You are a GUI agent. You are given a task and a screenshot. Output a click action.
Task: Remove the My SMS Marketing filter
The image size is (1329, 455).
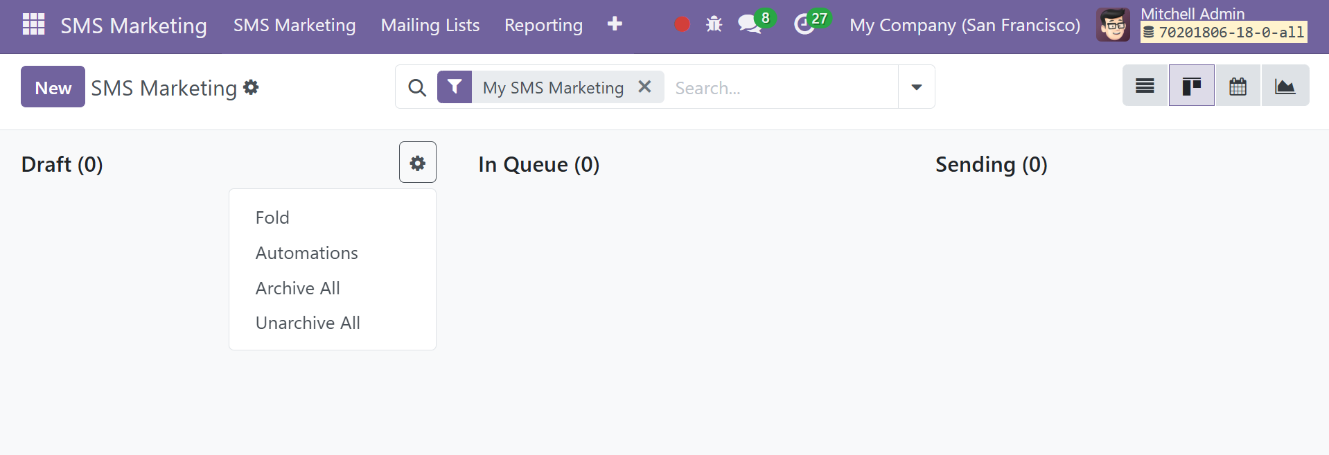click(644, 87)
